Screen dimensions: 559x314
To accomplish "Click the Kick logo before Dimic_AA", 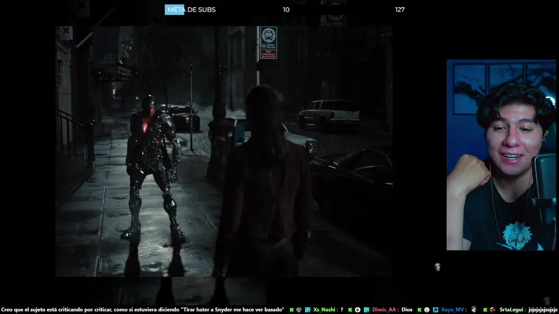I will pyautogui.click(x=350, y=310).
